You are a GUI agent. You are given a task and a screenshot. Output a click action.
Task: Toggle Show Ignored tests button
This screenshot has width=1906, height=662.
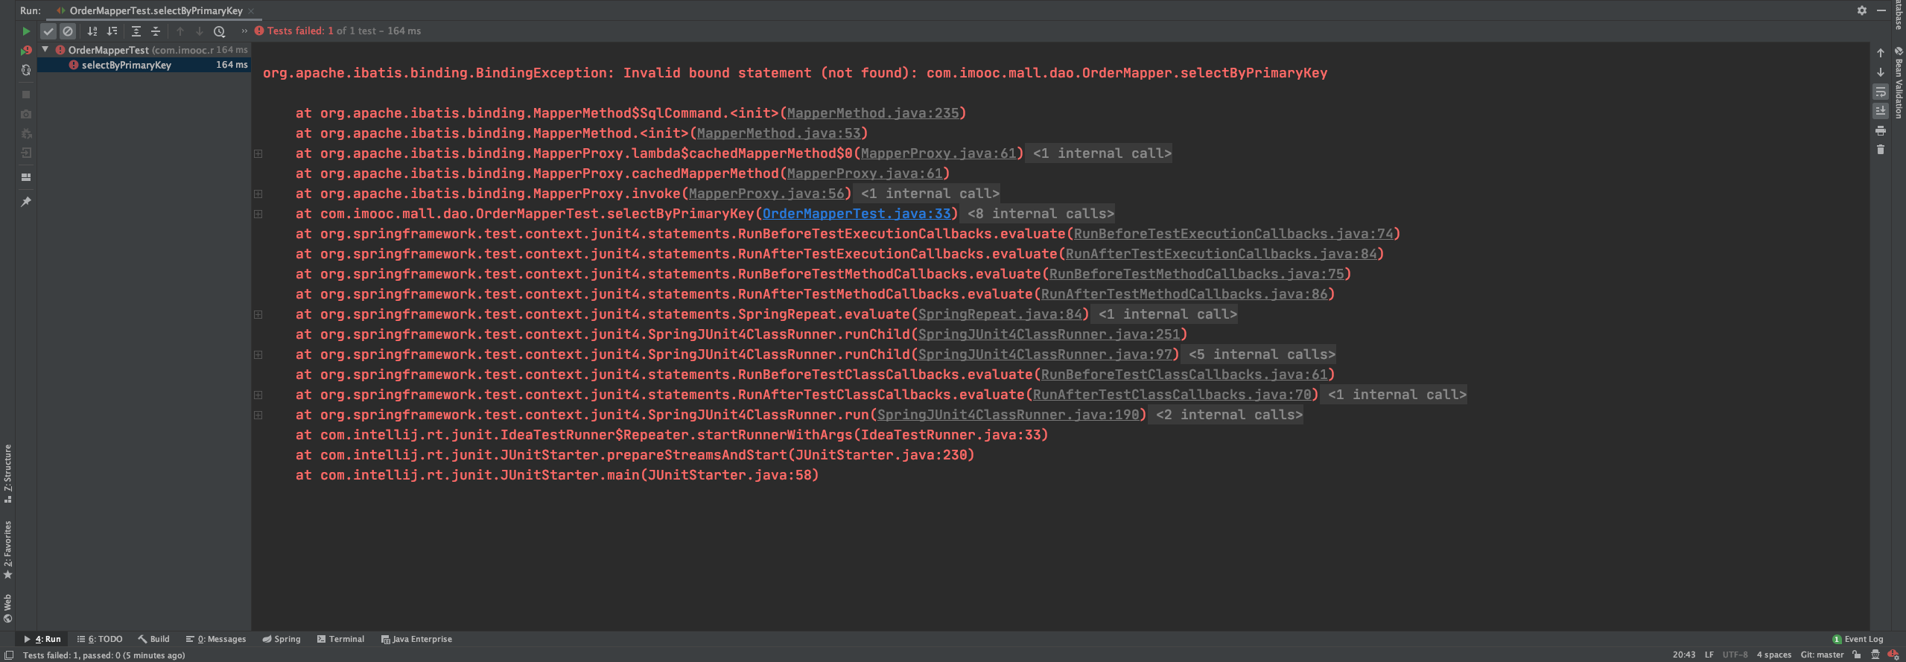68,31
